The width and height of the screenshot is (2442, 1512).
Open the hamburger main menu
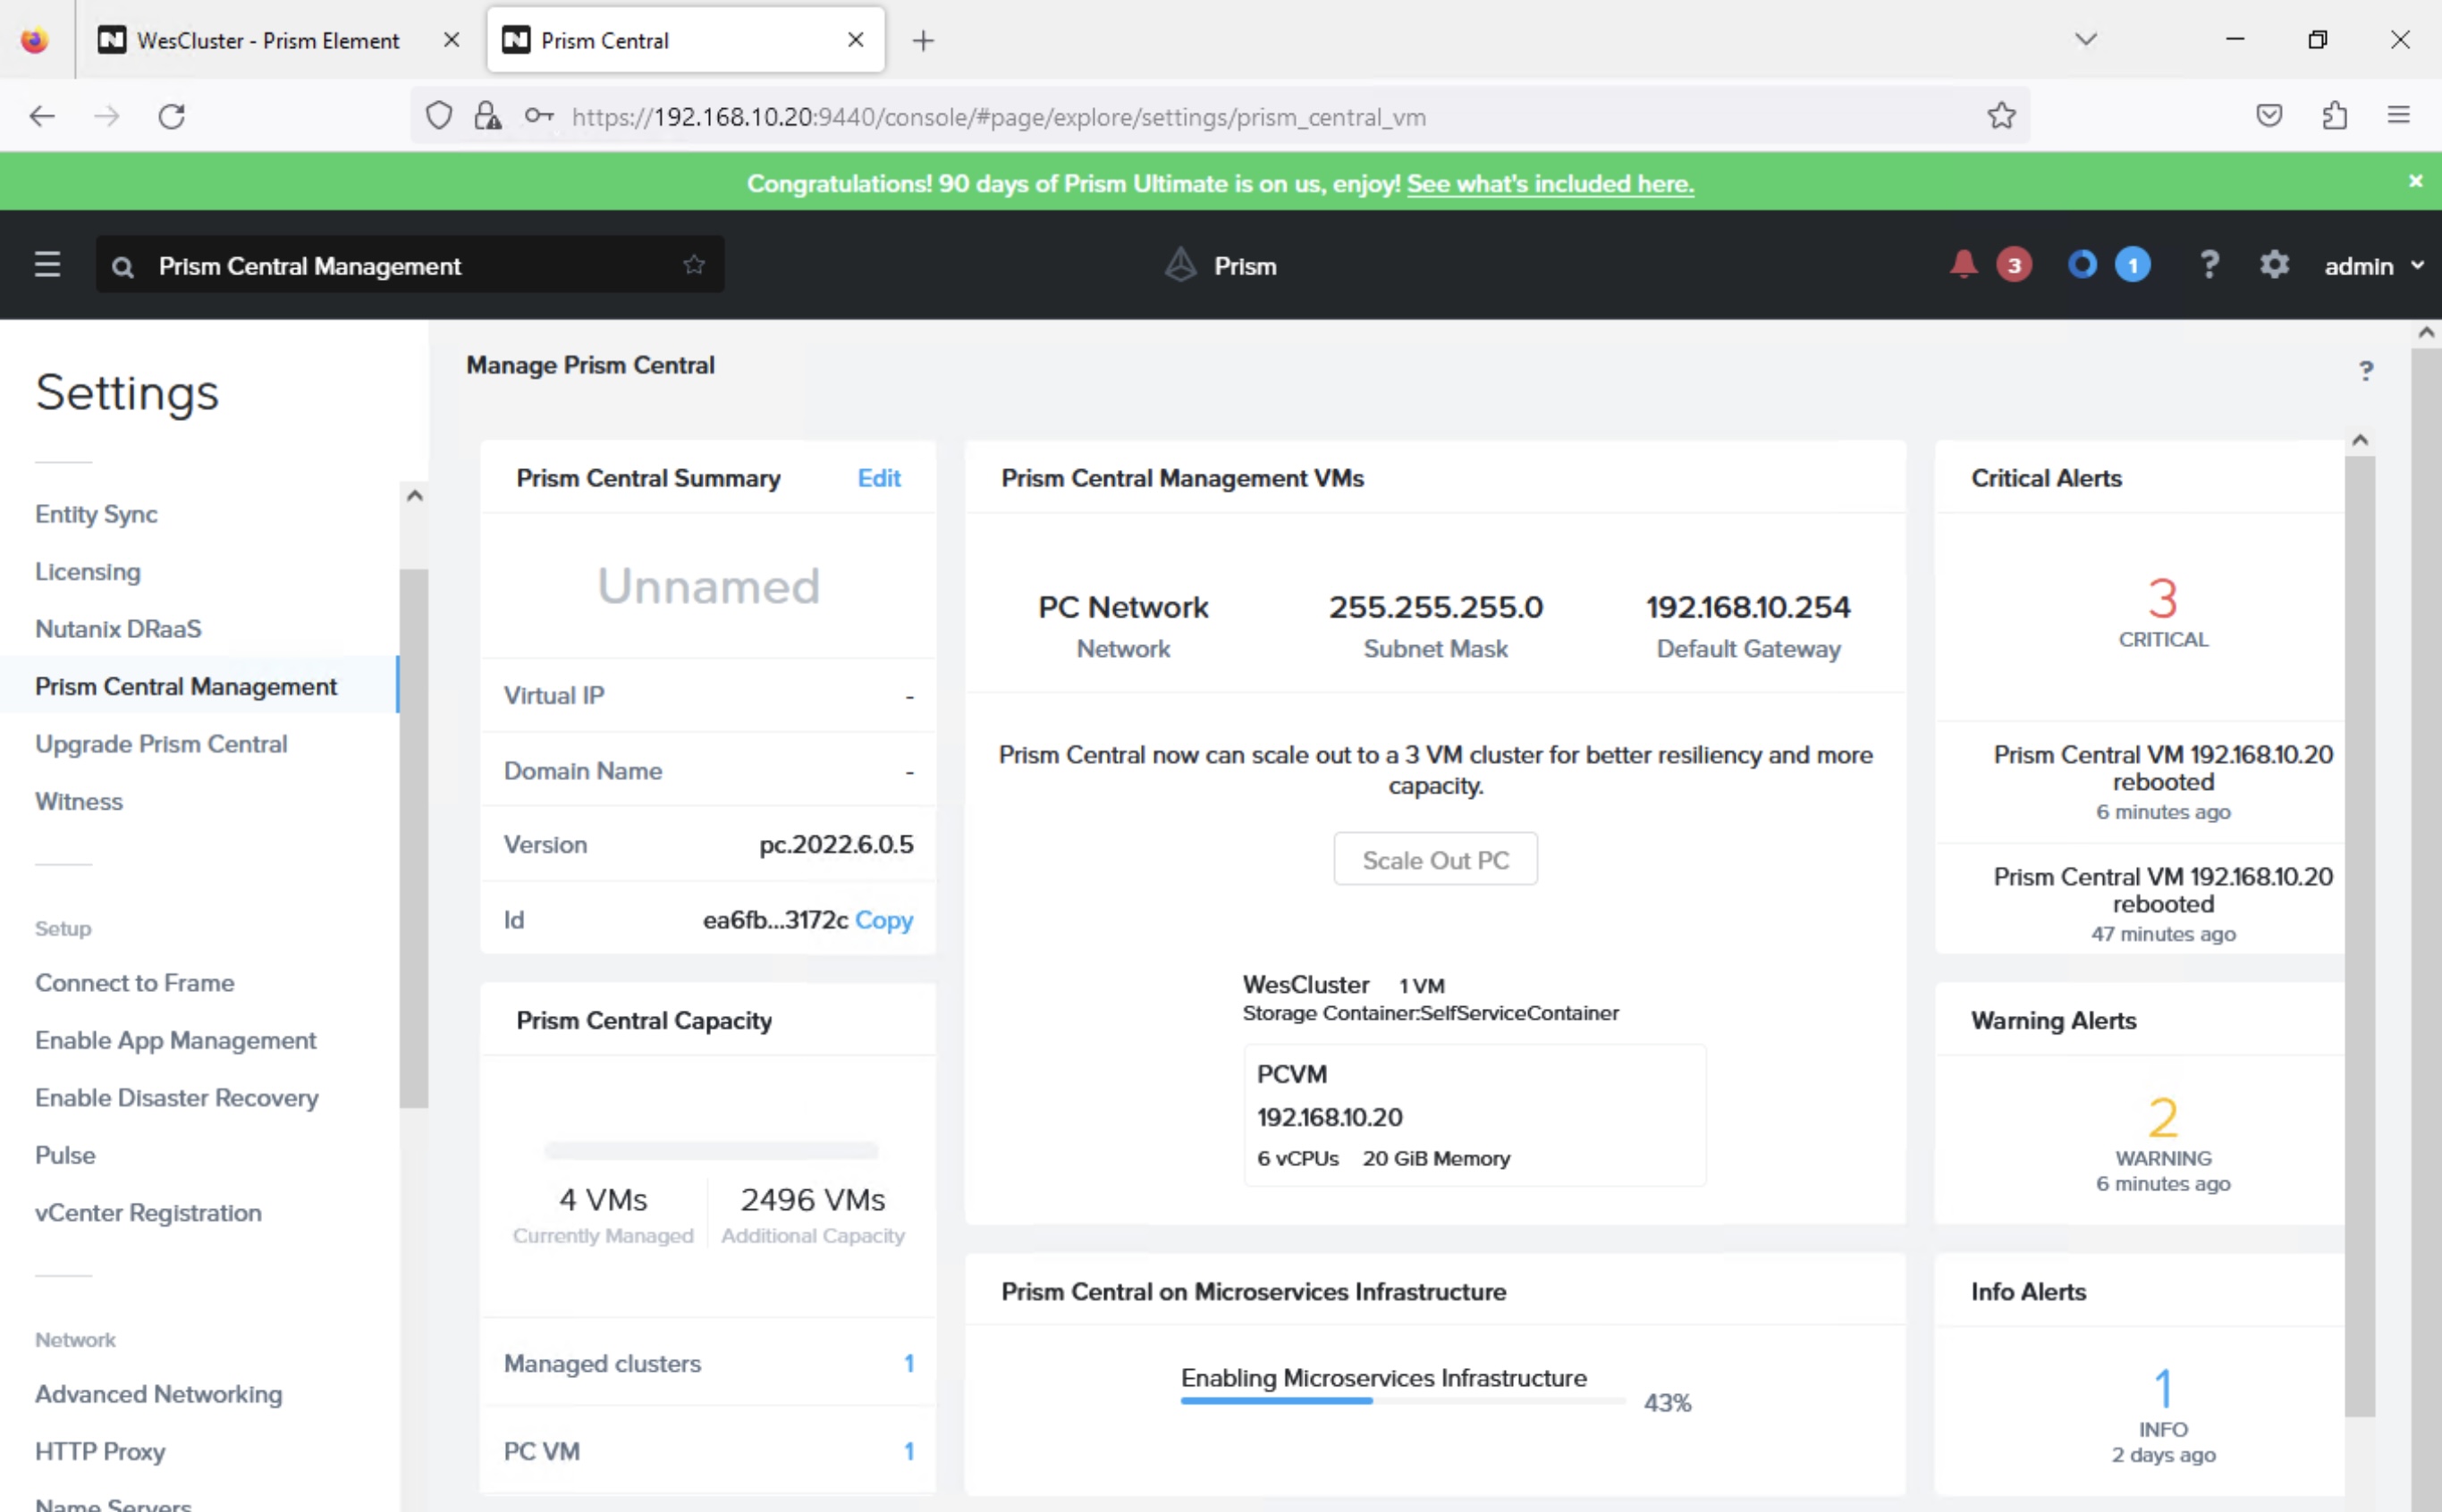click(x=47, y=265)
